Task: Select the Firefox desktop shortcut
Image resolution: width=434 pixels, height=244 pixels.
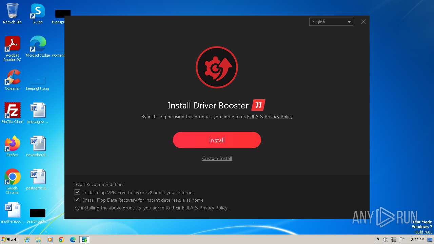Action: [x=12, y=146]
